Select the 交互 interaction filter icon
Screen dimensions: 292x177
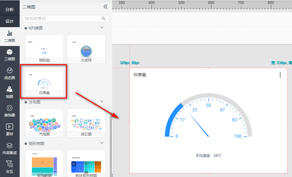10,164
